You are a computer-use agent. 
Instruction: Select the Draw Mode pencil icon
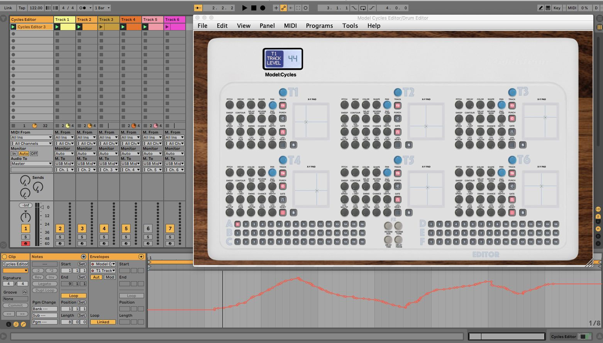[540, 7]
